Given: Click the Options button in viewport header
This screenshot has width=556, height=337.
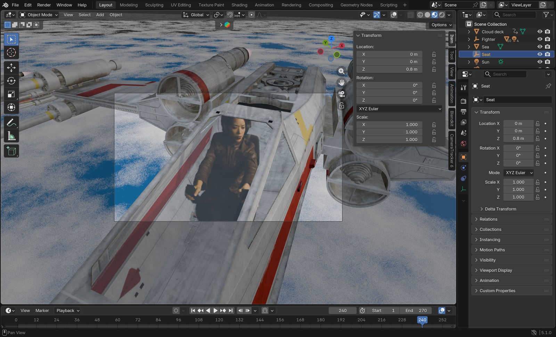Looking at the screenshot, I should 441,25.
